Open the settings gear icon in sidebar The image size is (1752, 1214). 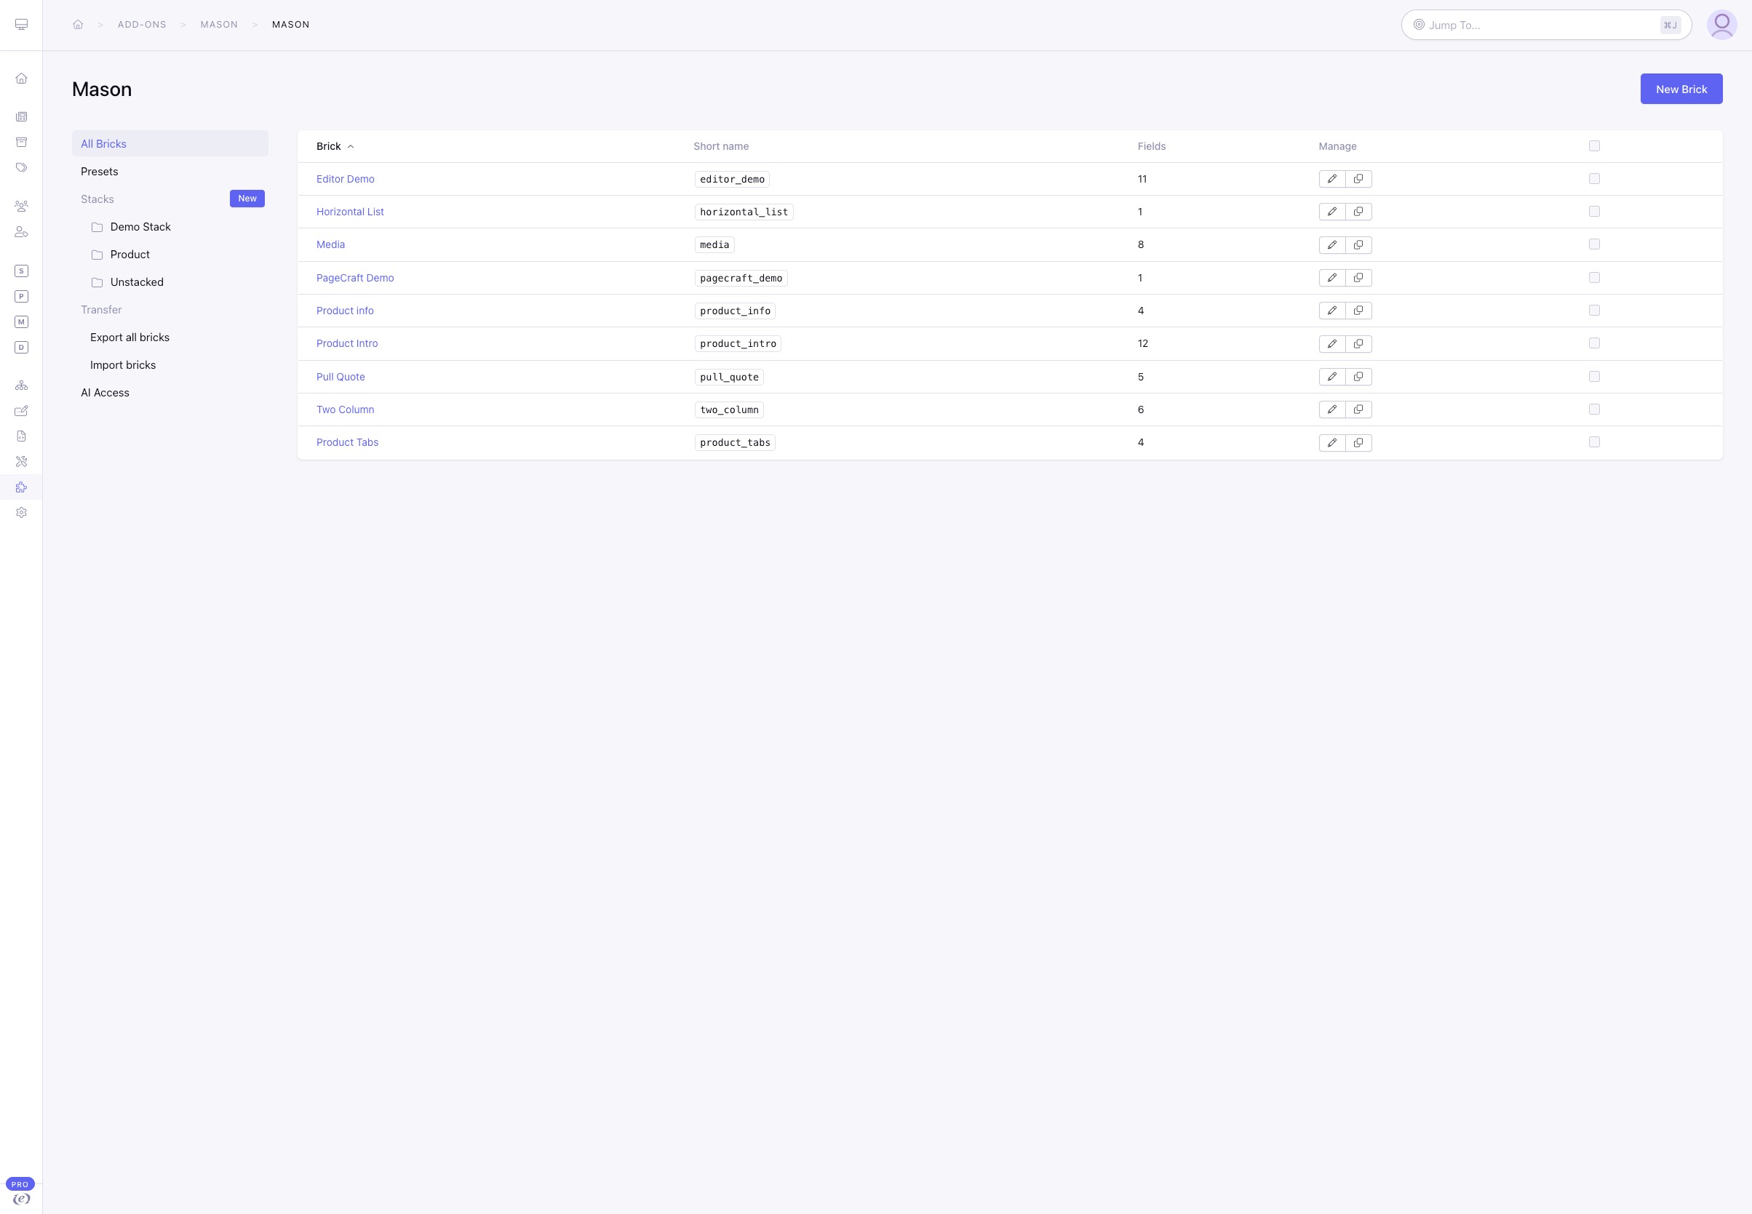(21, 513)
